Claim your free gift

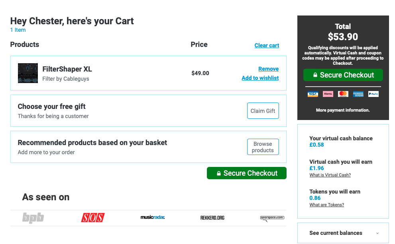[263, 110]
